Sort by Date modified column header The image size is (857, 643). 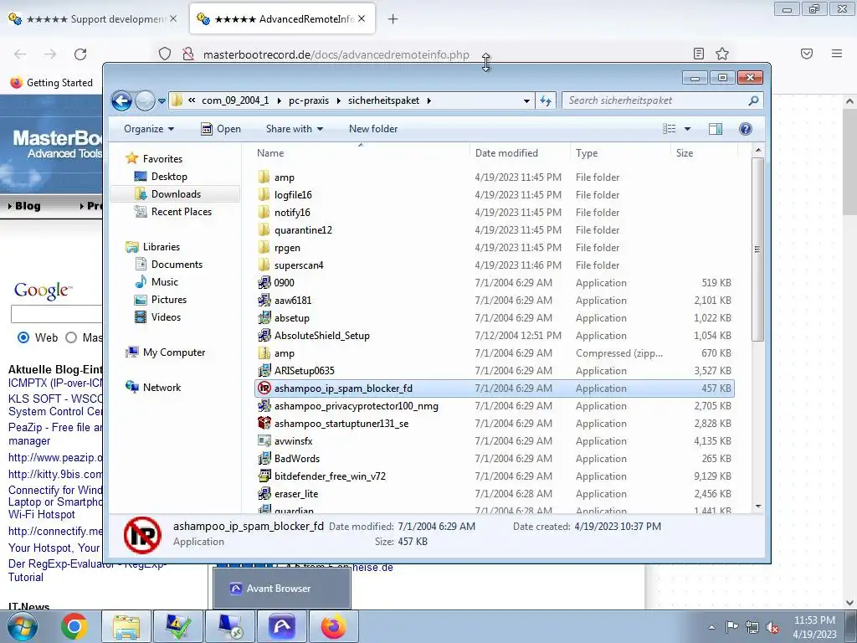pyautogui.click(x=519, y=153)
